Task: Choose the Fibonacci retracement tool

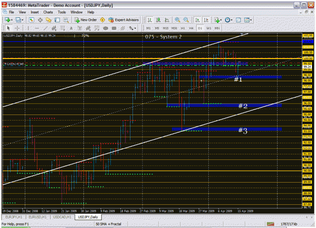Action: [63, 28]
